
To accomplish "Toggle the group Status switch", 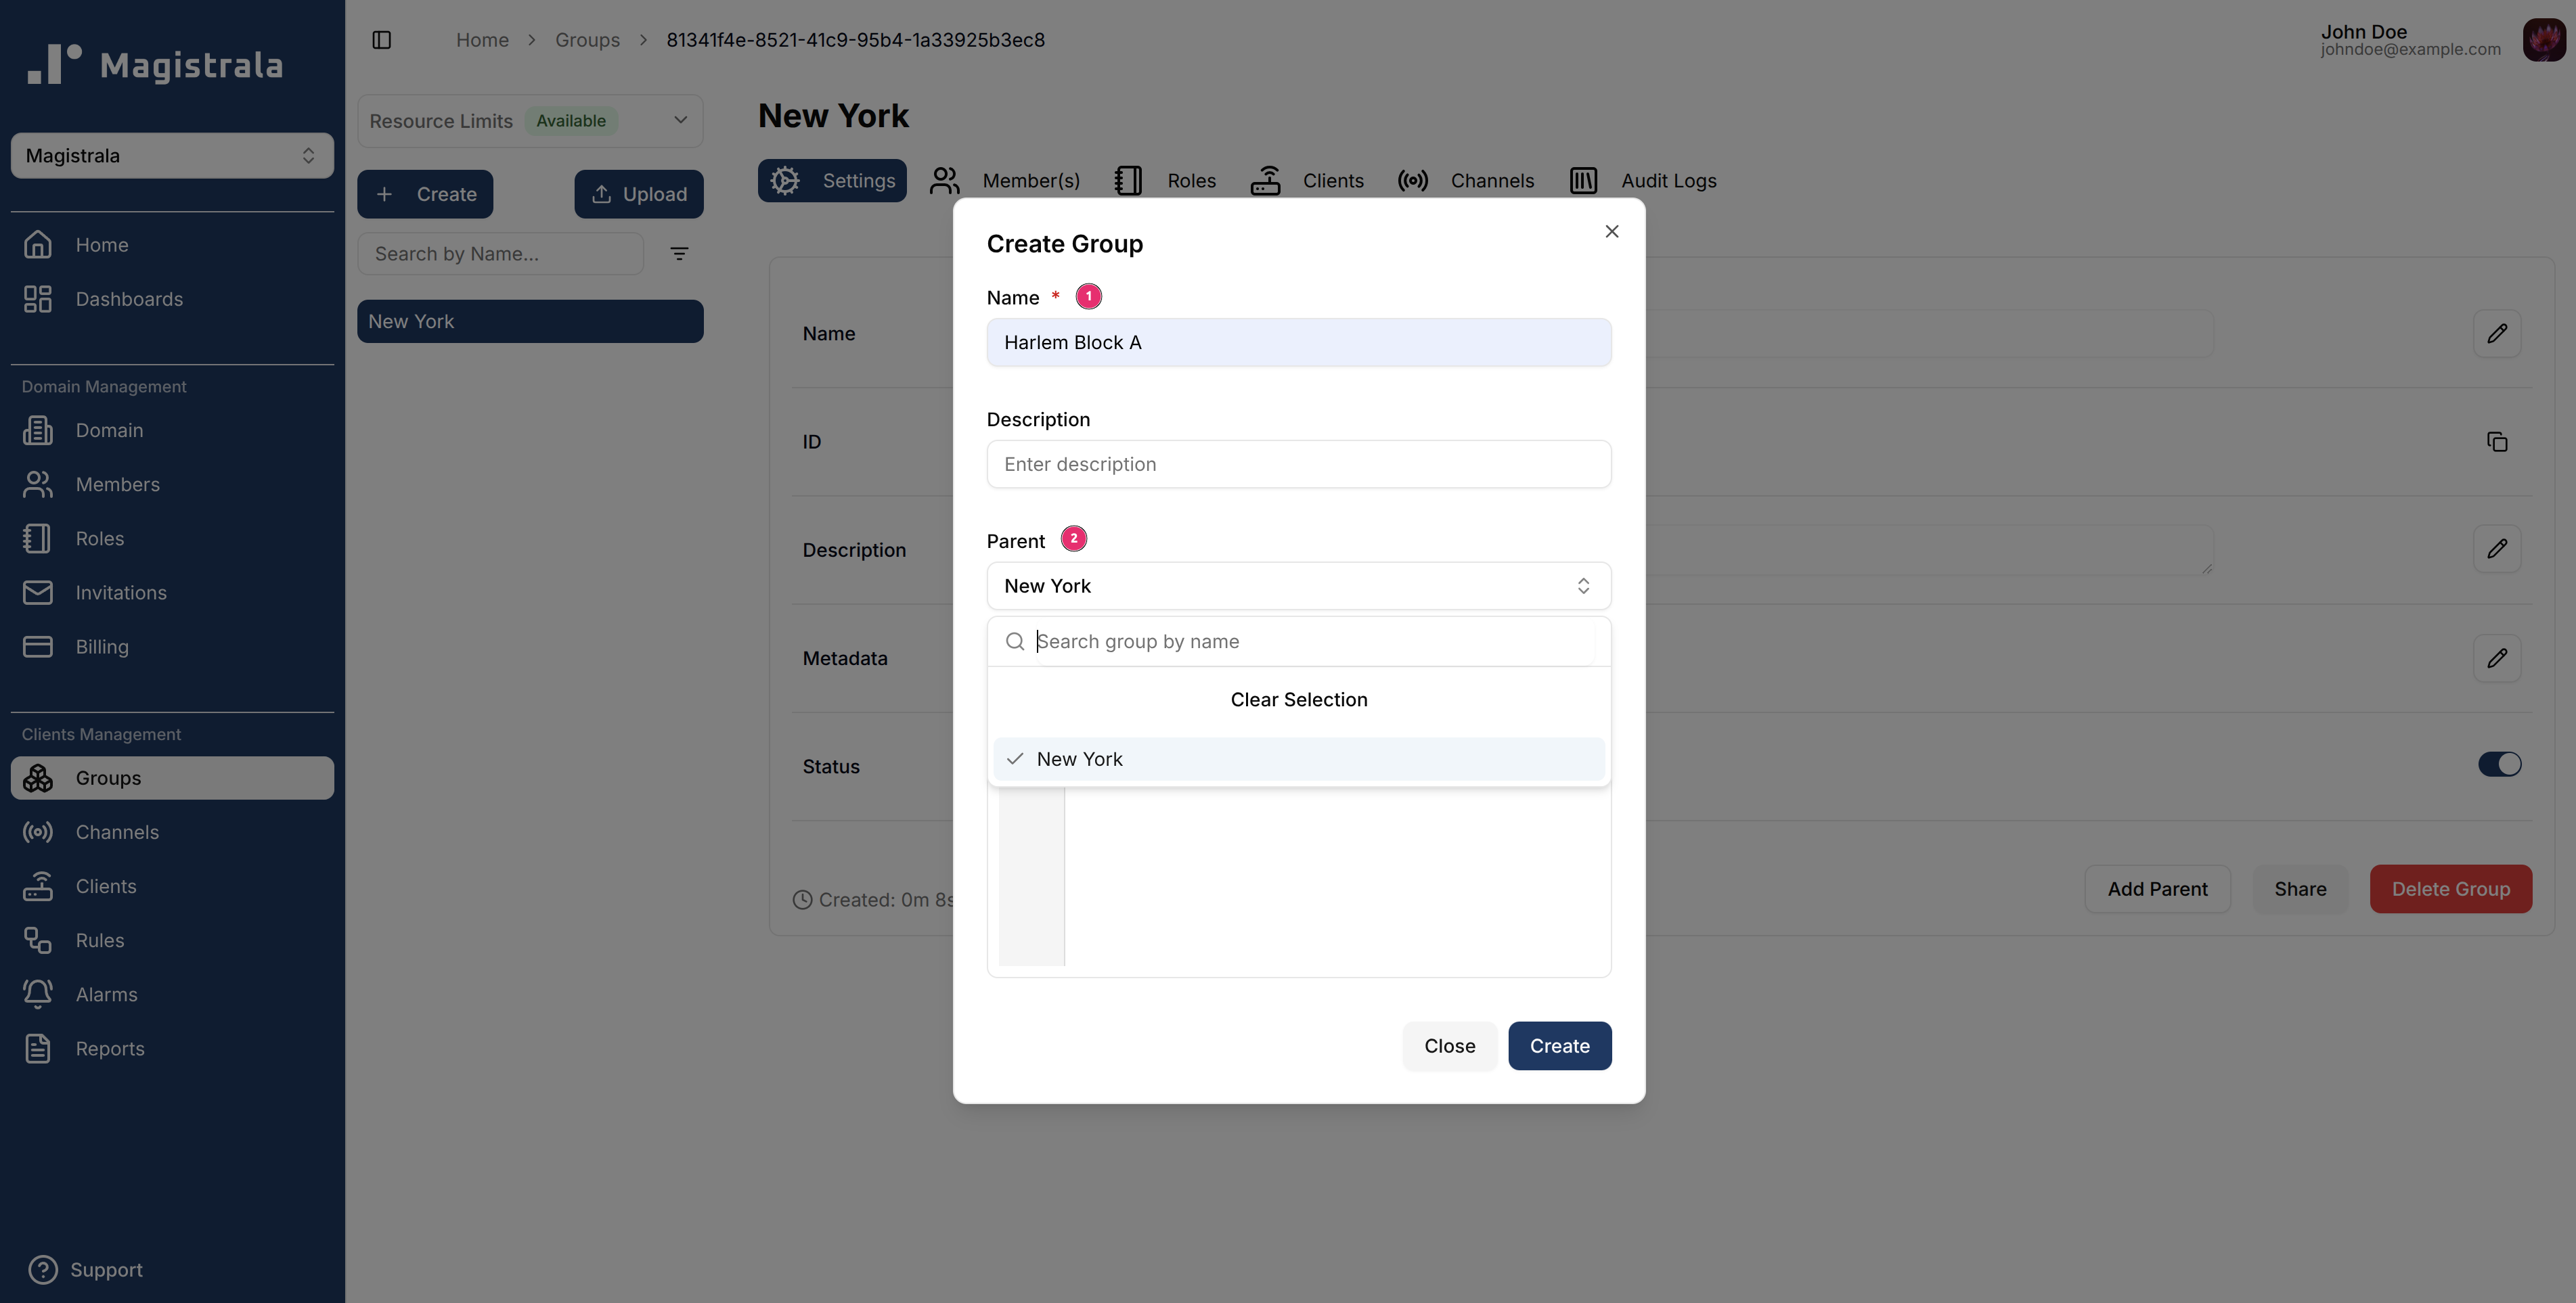I will tap(2499, 763).
